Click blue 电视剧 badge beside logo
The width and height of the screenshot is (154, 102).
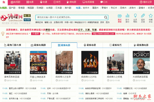point(27,20)
